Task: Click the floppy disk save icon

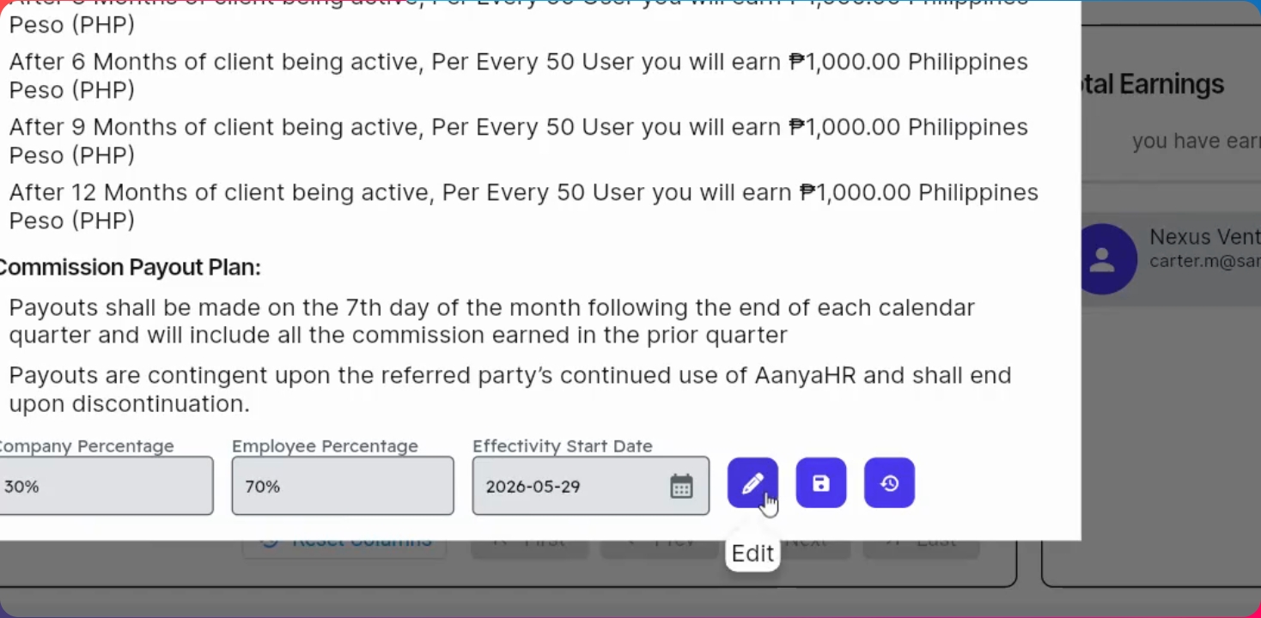Action: click(820, 483)
